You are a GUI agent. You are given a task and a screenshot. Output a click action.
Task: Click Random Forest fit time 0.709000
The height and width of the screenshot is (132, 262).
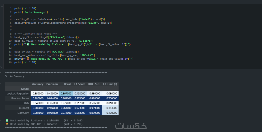click(x=110, y=98)
